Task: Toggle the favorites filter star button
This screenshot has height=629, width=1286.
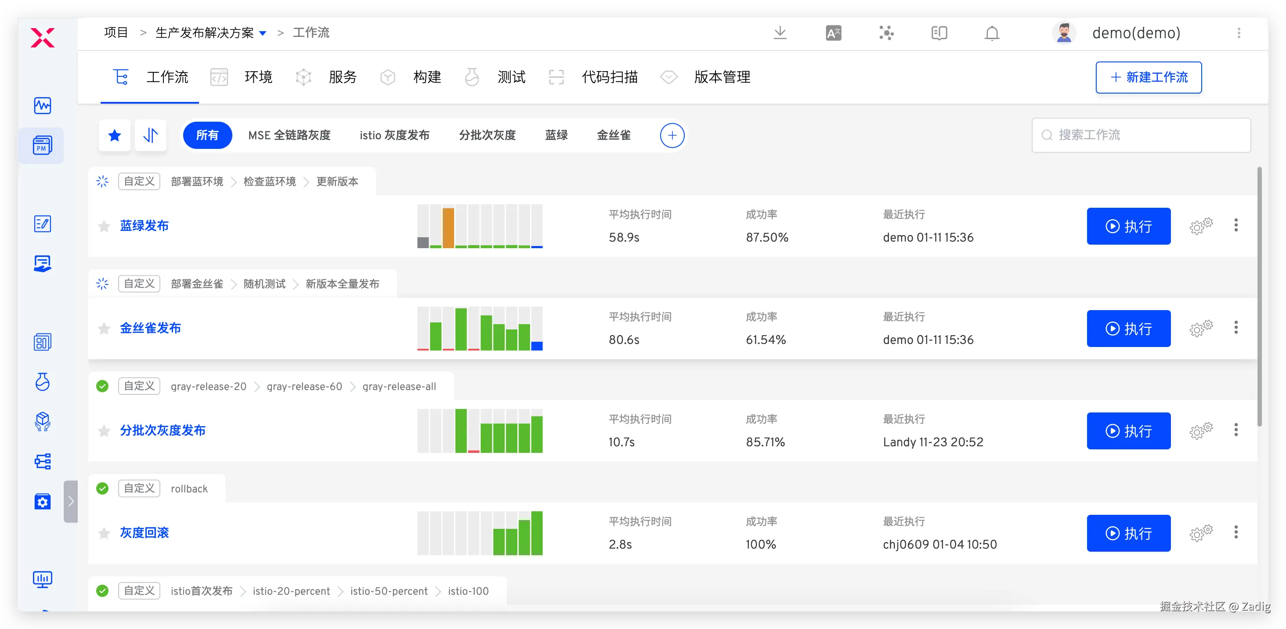Action: click(x=115, y=135)
